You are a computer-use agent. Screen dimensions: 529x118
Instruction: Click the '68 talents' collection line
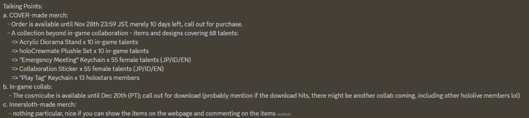[x=123, y=33]
